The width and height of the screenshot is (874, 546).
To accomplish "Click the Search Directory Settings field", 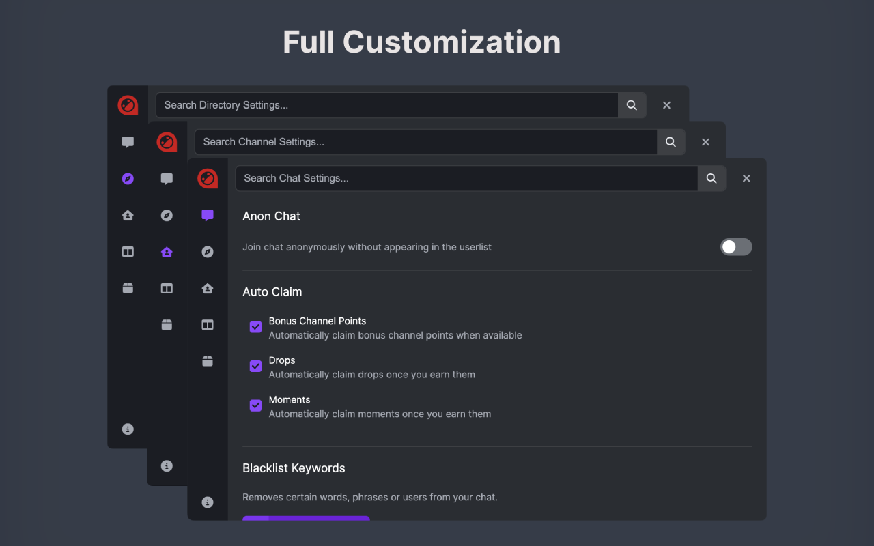I will (x=387, y=105).
